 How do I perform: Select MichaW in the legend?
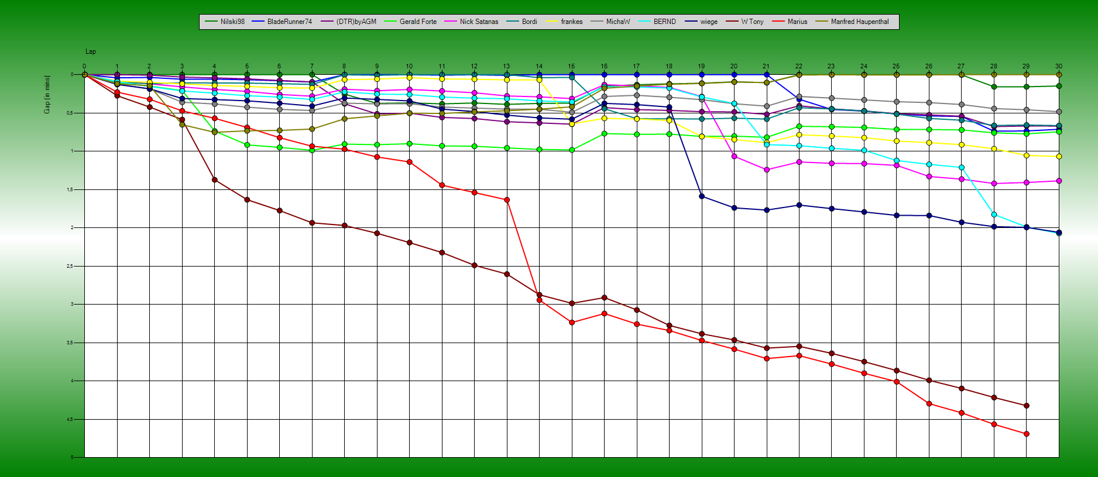tap(610, 22)
